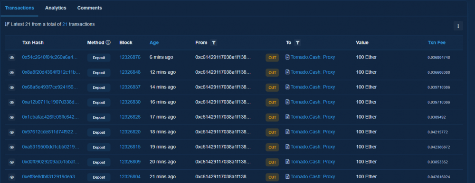Open transaction hash 0xeff8e8db8312919dea3
Screen dimensions: 475x183
51,176
